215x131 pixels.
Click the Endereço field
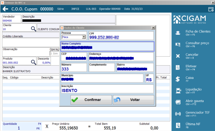(x=121, y=57)
